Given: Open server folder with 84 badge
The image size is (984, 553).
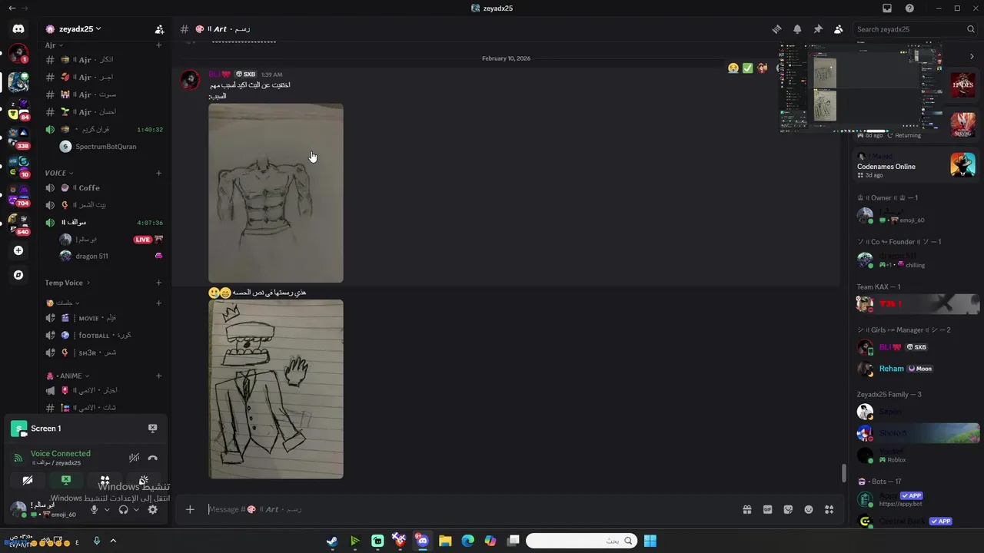Looking at the screenshot, I should (18, 109).
